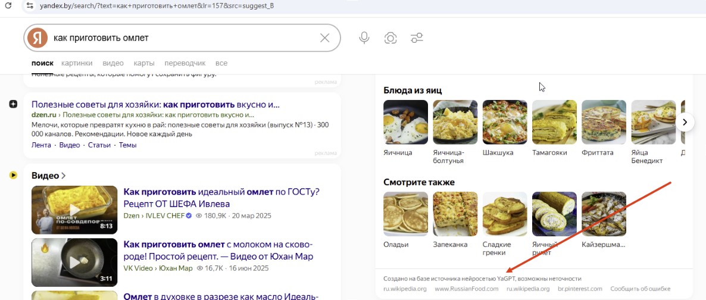
Task: Open the карты tab
Action: [144, 63]
